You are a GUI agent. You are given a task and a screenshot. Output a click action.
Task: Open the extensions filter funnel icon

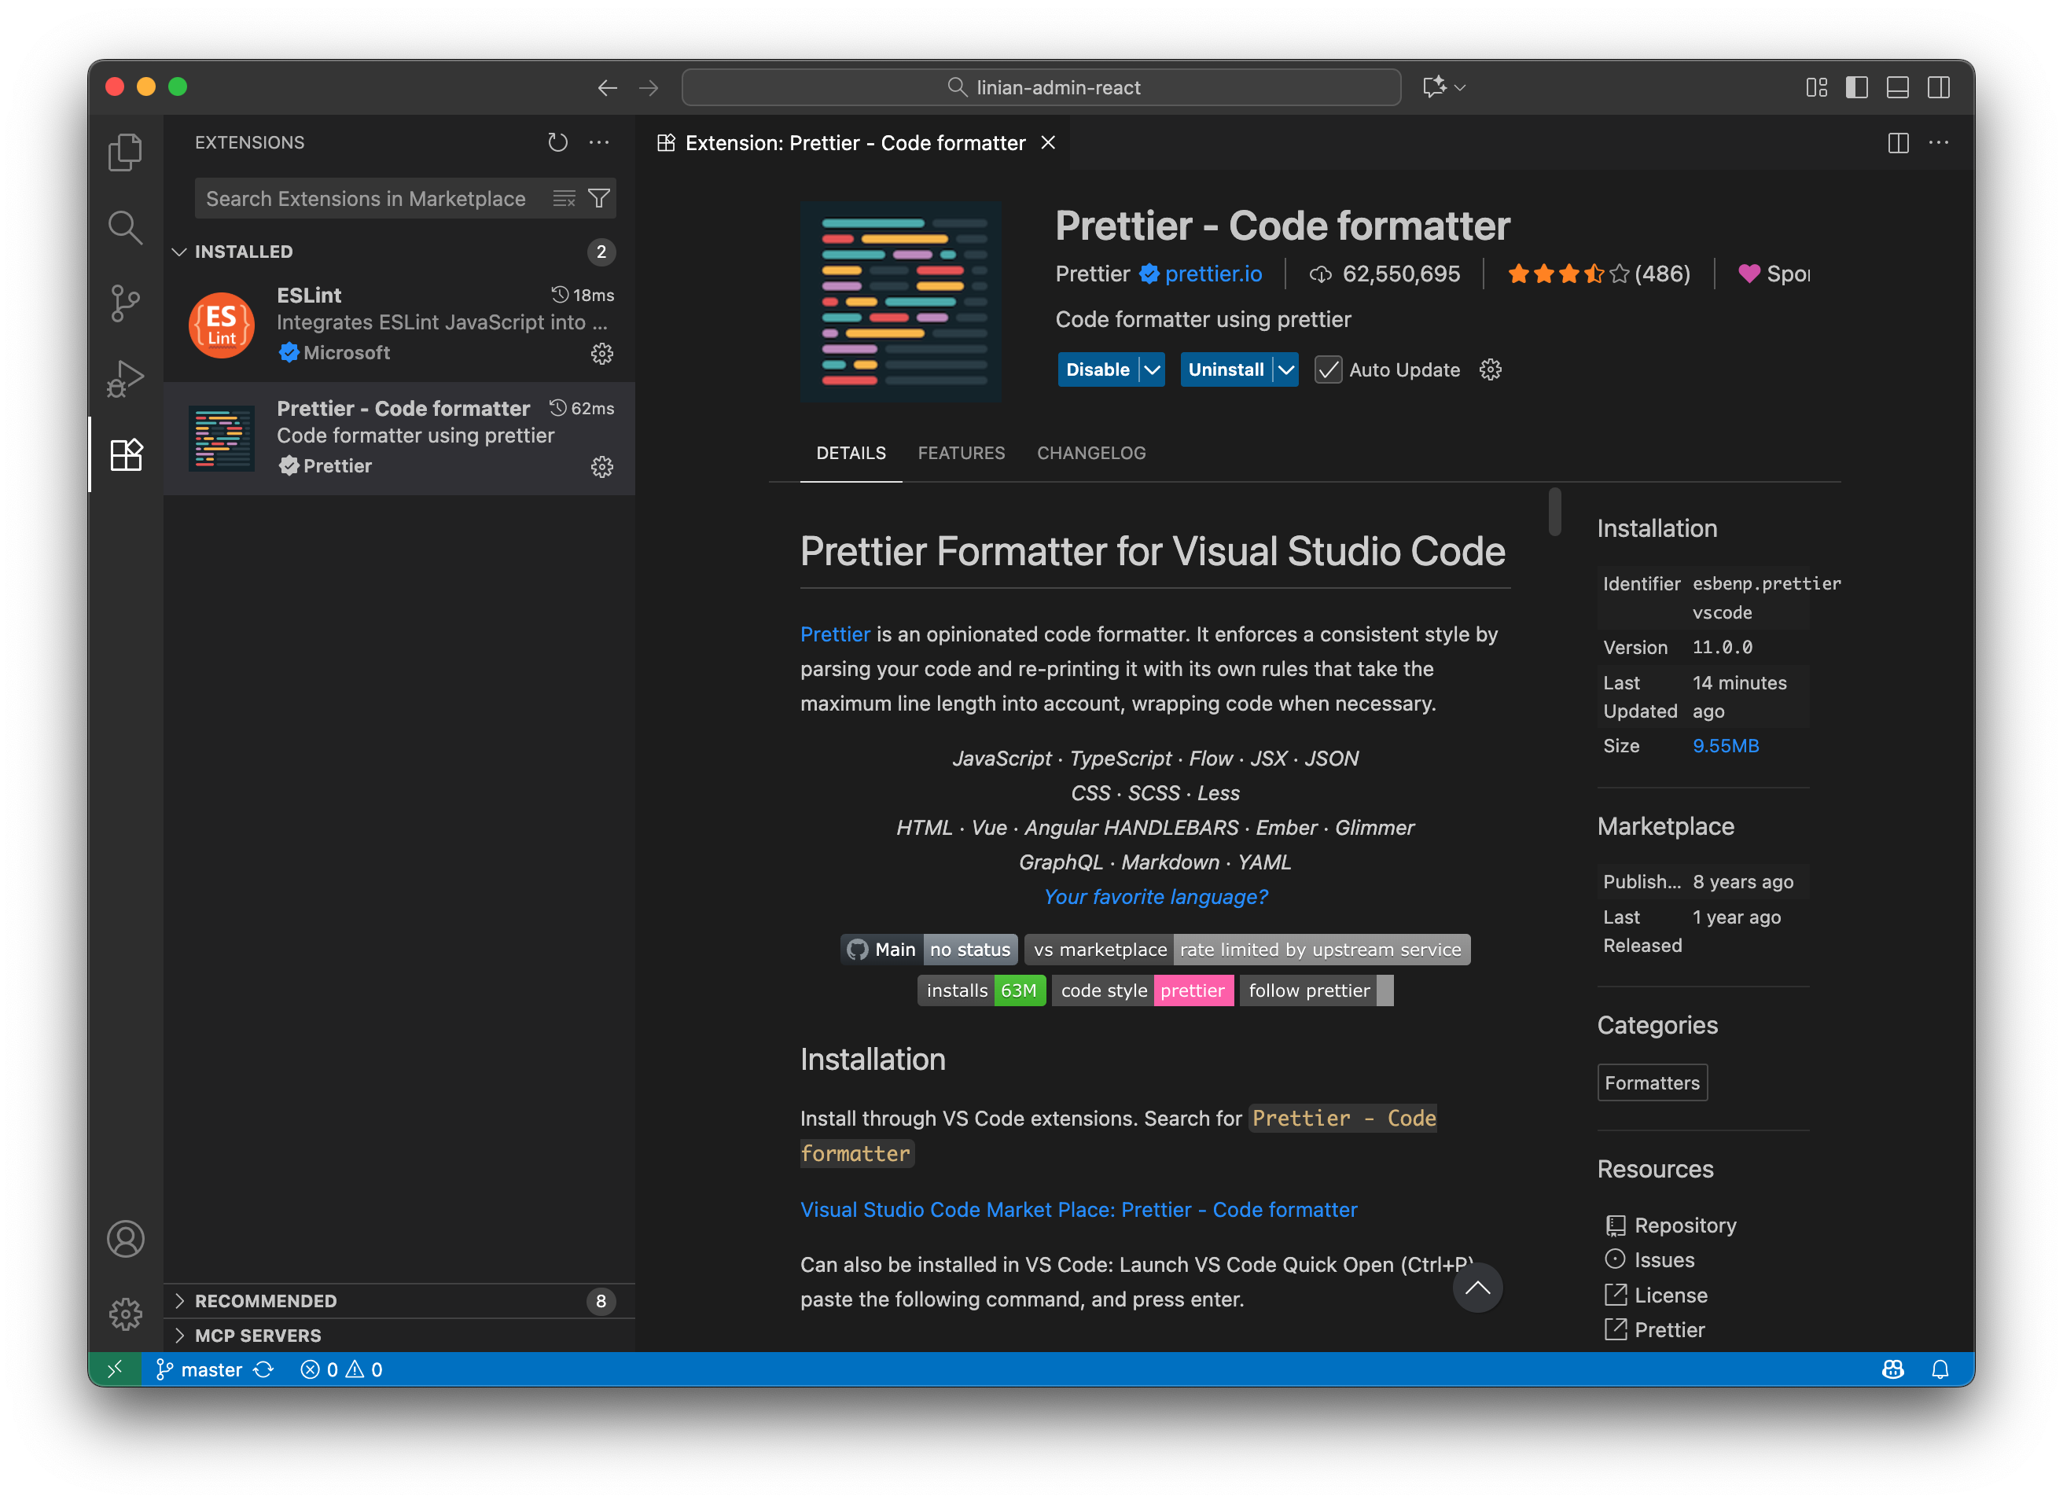click(599, 197)
